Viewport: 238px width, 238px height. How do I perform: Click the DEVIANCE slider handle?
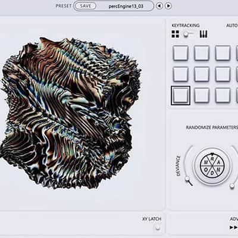click(x=187, y=179)
